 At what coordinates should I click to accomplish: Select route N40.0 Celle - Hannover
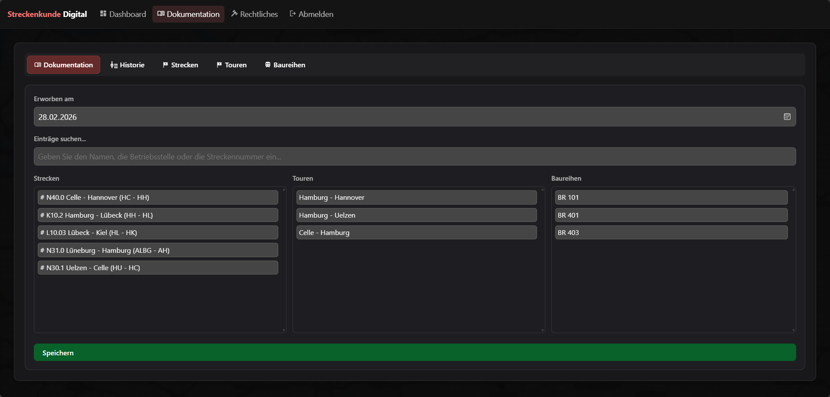158,197
